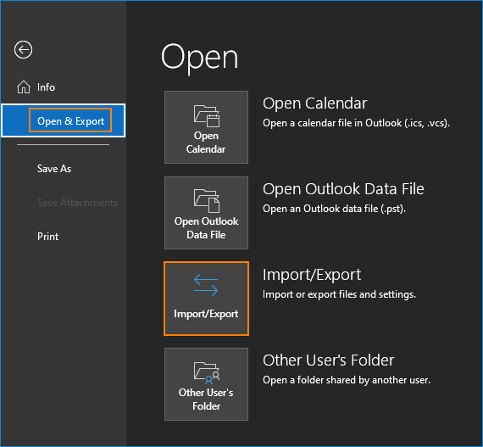Viewport: 483px width, 447px height.
Task: Click the 'Open Calendar' heading text
Action: pos(315,103)
